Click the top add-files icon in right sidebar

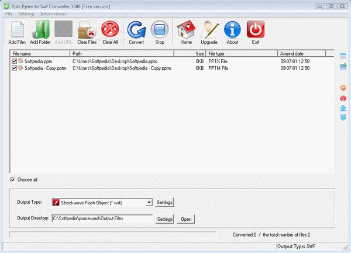pyautogui.click(x=343, y=56)
